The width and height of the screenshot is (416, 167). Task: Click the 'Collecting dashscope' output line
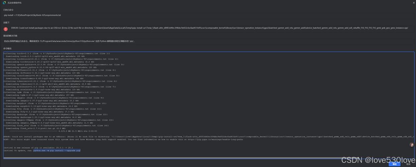tap(56, 115)
